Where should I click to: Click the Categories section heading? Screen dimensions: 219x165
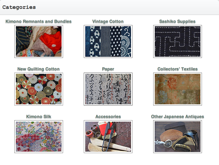[x=19, y=7]
